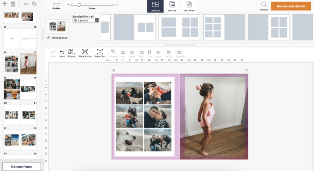Screen dimensions: 314x171
Task: Click the Save layout star link
Action: [x=57, y=38]
